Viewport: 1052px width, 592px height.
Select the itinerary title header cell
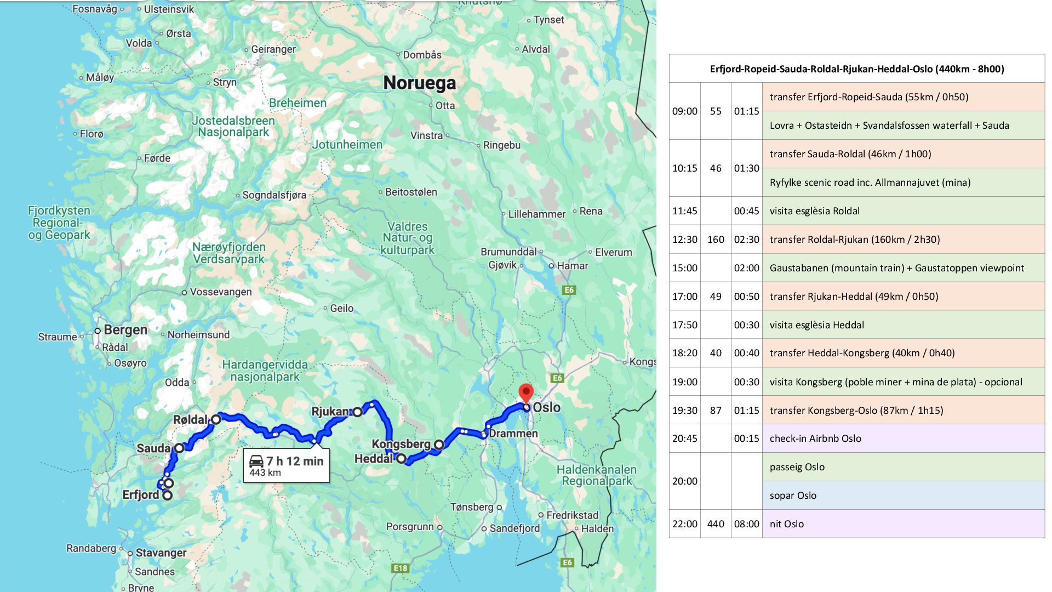856,69
